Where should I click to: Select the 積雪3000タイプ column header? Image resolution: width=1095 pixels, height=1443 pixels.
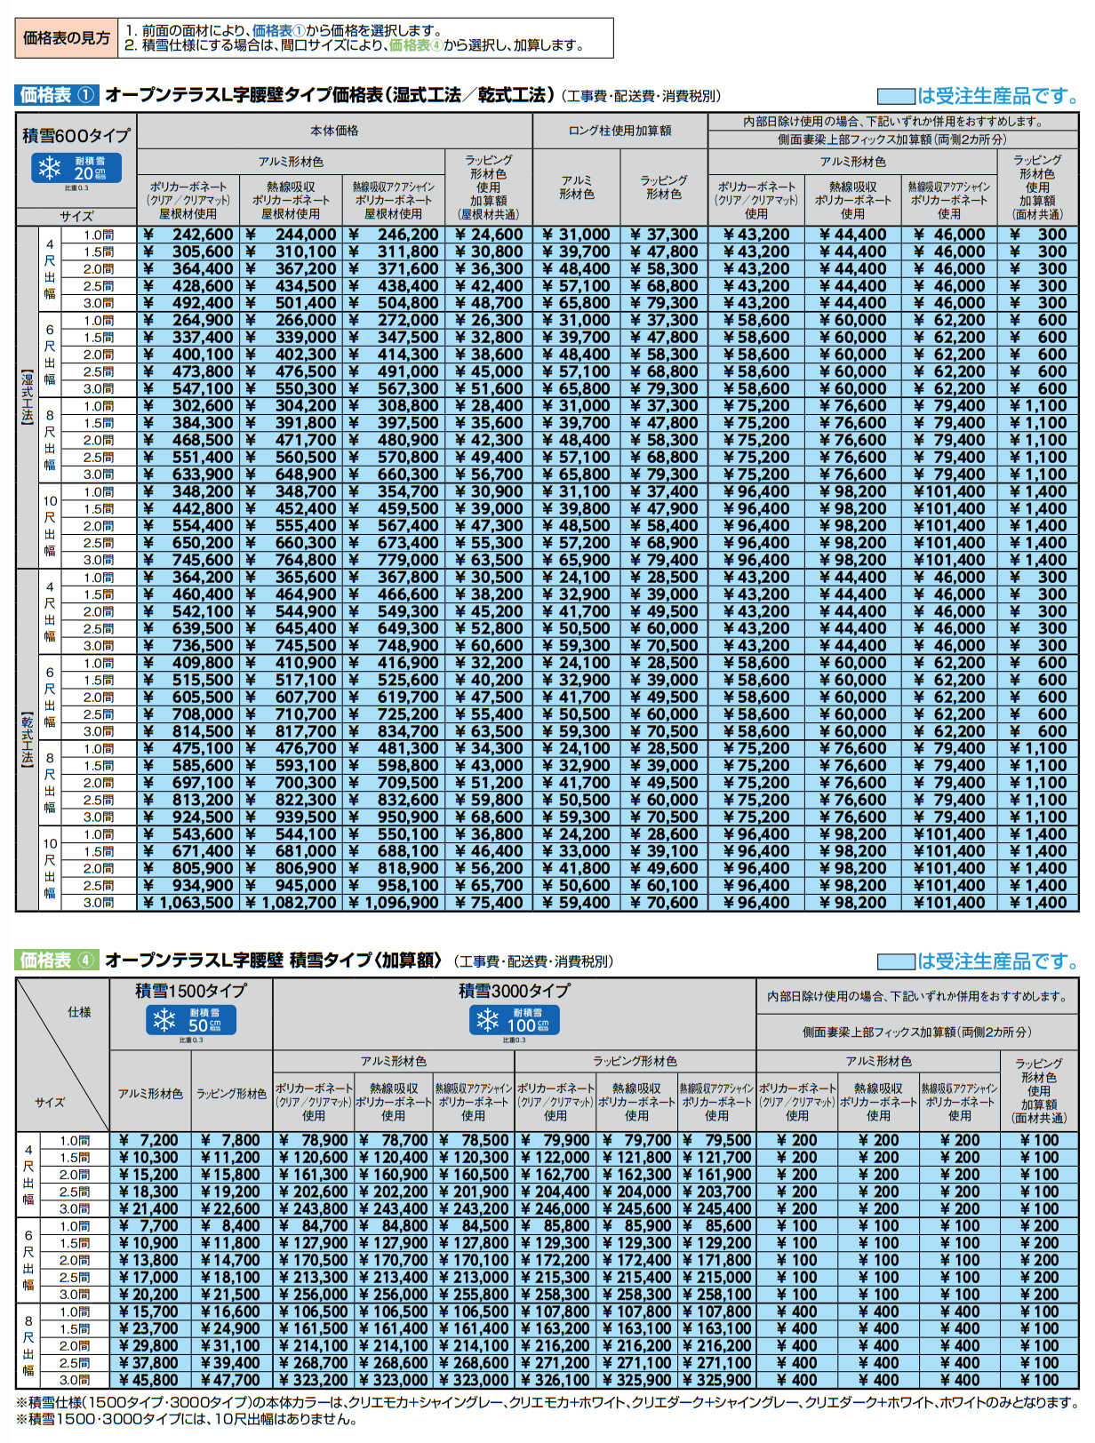coord(514,991)
